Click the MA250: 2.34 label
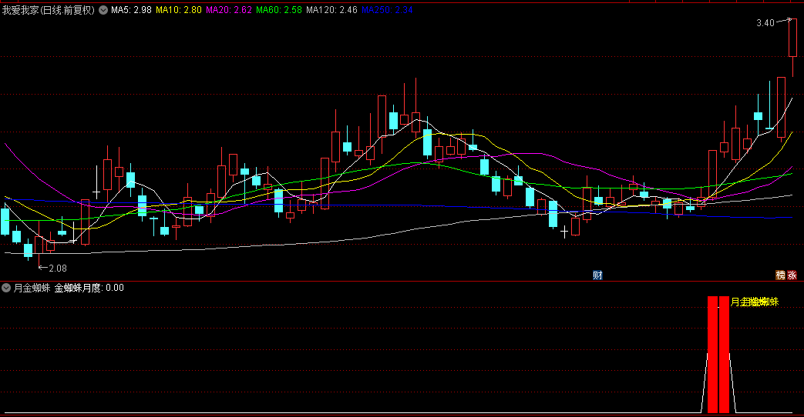The height and width of the screenshot is (417, 804). pyautogui.click(x=387, y=10)
